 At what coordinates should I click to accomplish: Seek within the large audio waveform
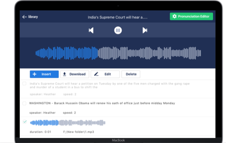click(x=118, y=53)
